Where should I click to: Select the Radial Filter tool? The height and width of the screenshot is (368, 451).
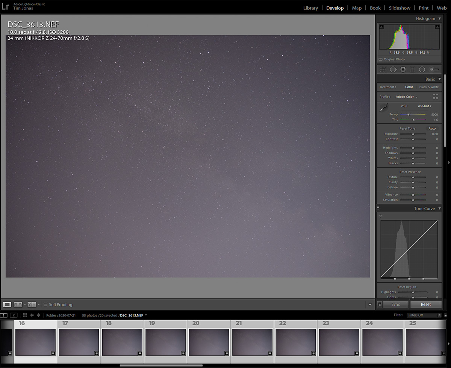422,69
